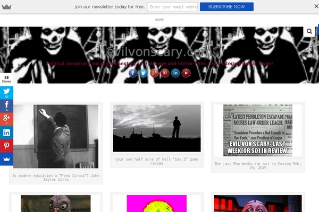The height and width of the screenshot is (212, 319).
Task: Share on Google Plus from side share bar
Action: pyautogui.click(x=6, y=119)
